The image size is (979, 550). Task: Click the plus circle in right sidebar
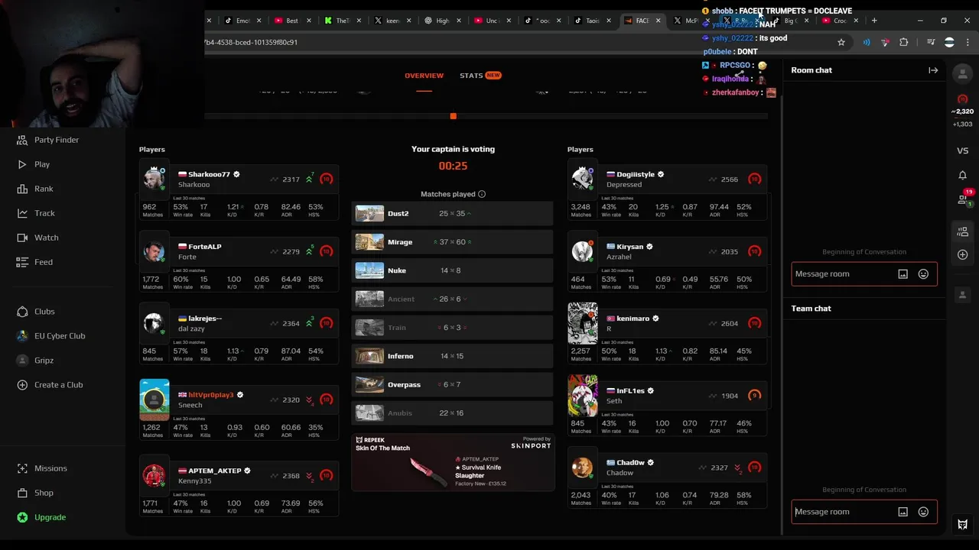(x=963, y=254)
